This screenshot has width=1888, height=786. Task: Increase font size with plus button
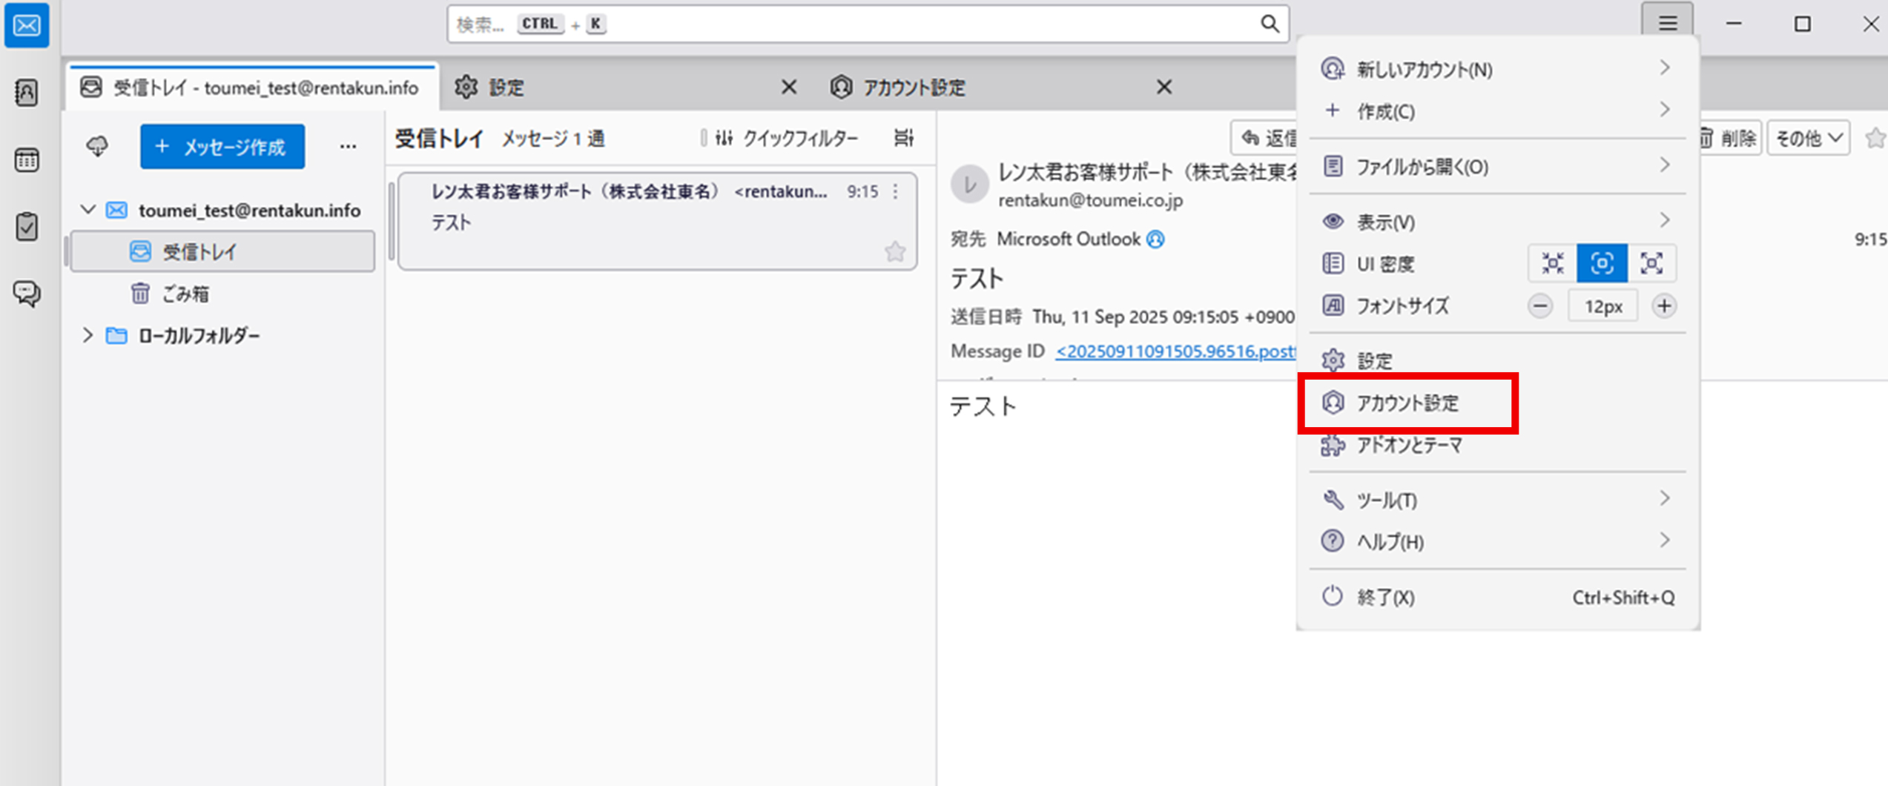click(1664, 306)
